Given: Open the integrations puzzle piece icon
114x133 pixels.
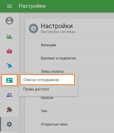Looking at the screenshot, I should click(9, 110).
